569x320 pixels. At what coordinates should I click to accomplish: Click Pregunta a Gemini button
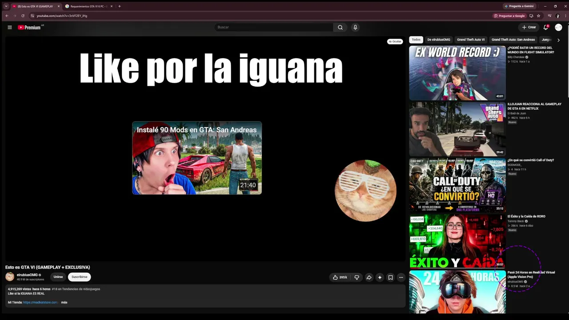(519, 6)
